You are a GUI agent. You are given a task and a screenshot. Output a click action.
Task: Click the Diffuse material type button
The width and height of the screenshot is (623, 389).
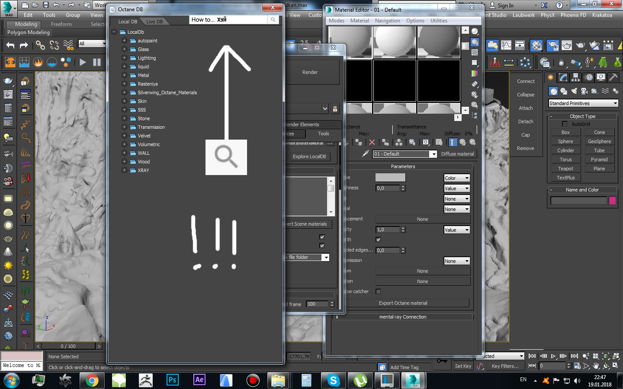pyautogui.click(x=458, y=154)
